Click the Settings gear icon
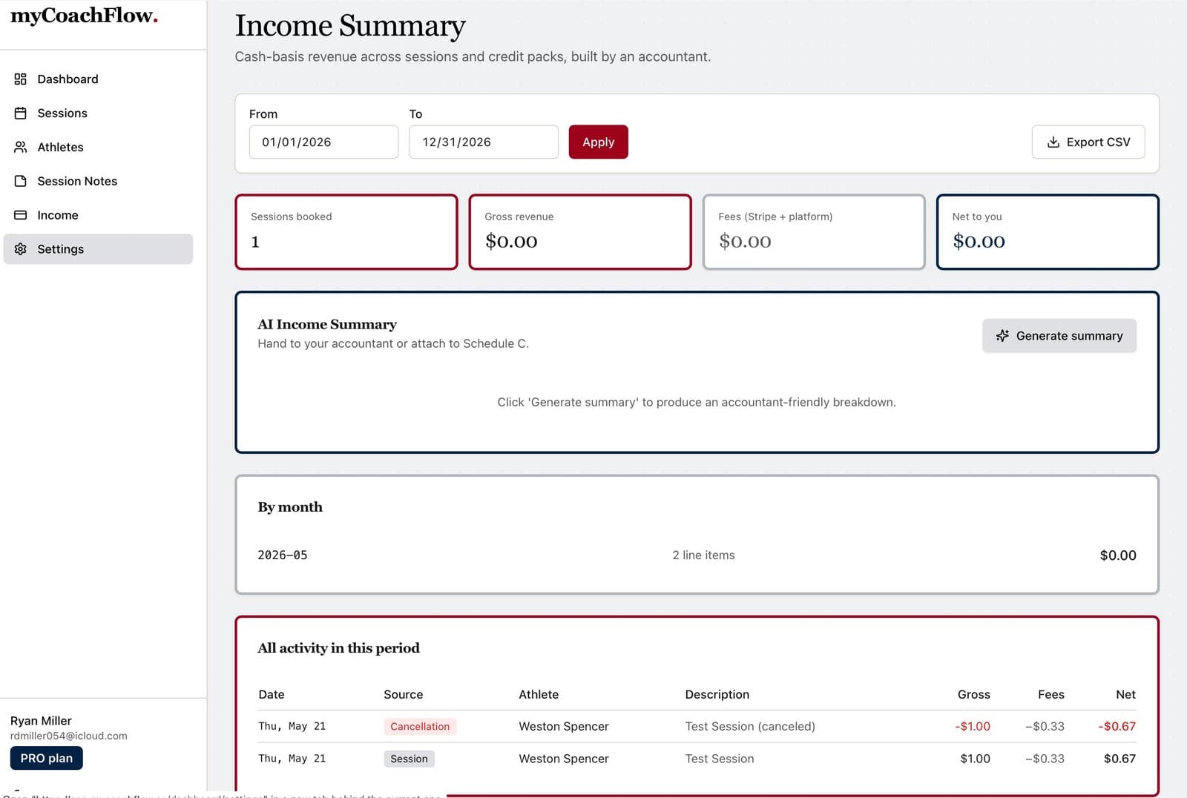Image resolution: width=1187 pixels, height=798 pixels. (21, 249)
